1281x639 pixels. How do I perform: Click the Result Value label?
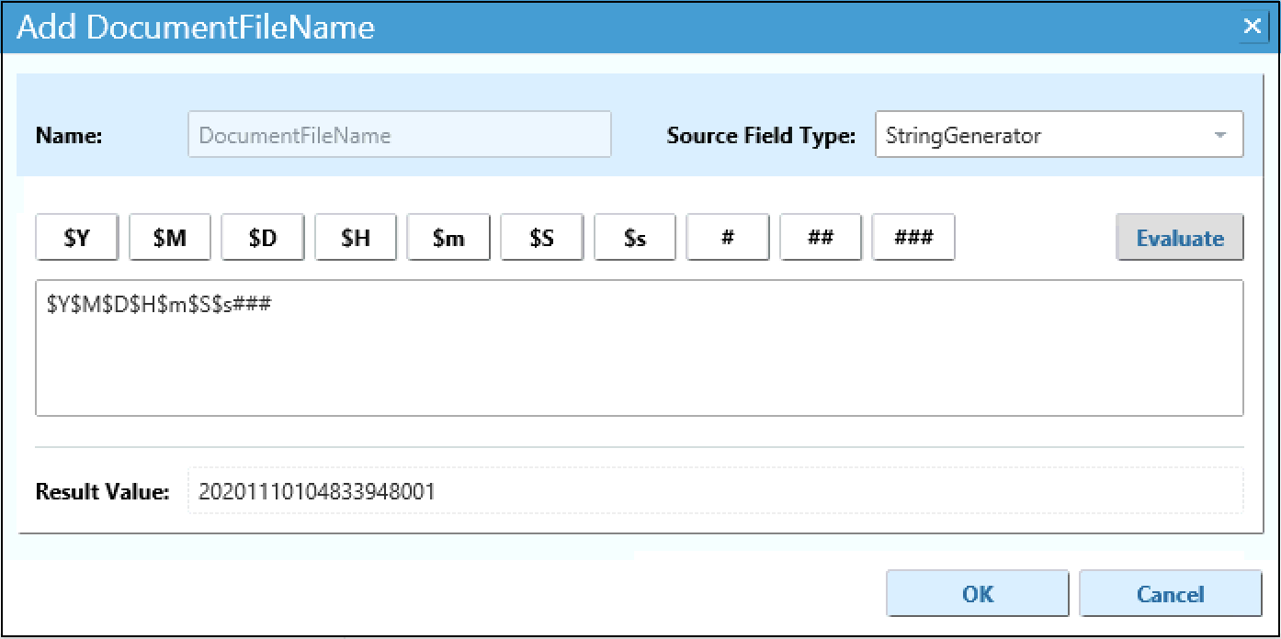point(102,492)
